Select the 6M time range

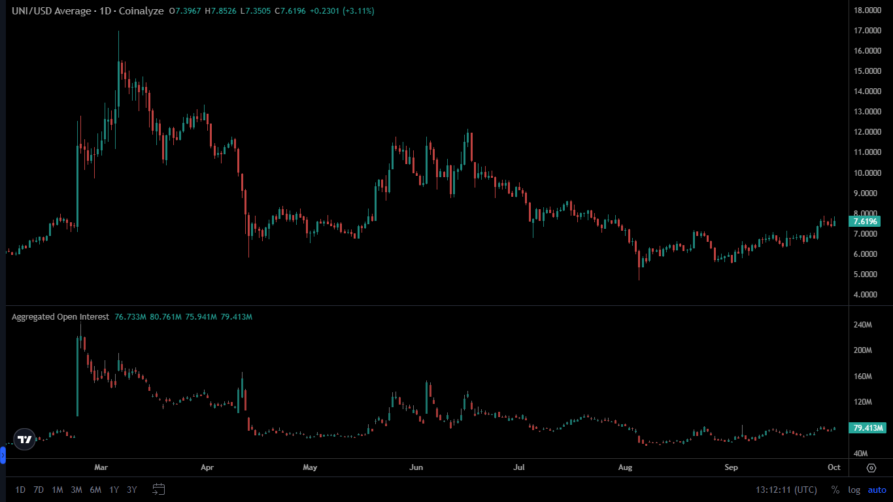click(x=95, y=490)
